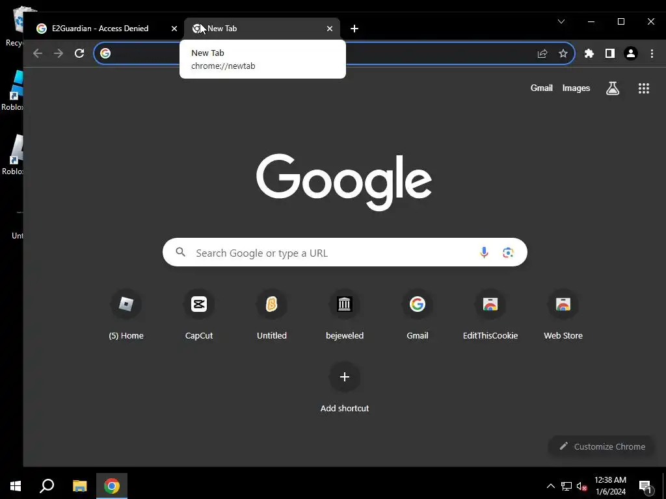Click the Google icon in the address bar
The width and height of the screenshot is (666, 499).
(105, 53)
